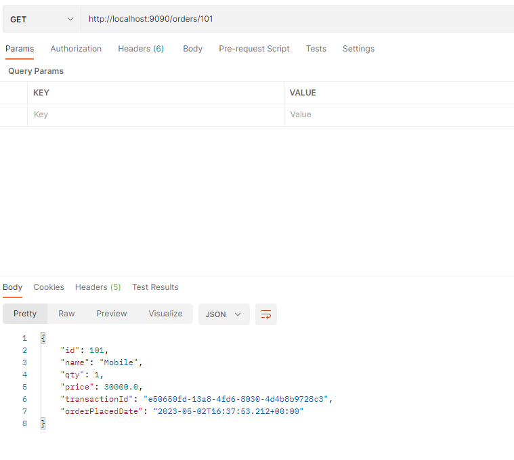Open the Settings tab

(x=359, y=49)
